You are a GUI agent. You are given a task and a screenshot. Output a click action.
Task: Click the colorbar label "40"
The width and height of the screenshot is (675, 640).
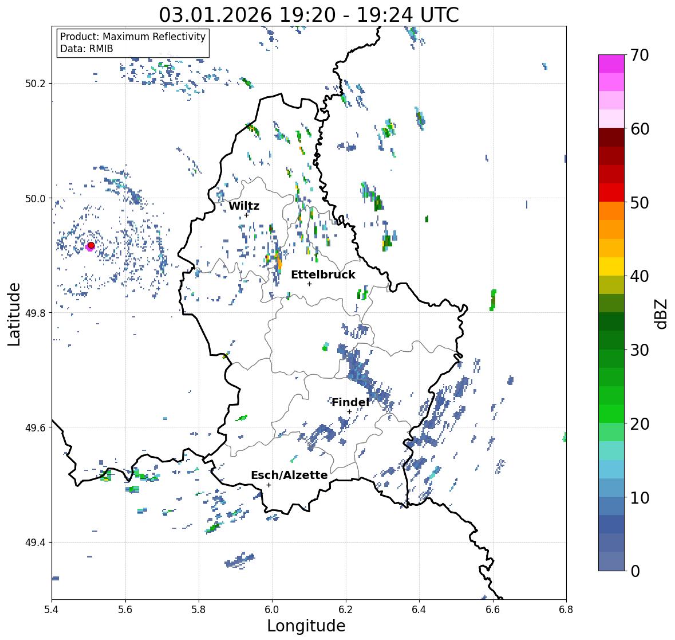pyautogui.click(x=640, y=276)
